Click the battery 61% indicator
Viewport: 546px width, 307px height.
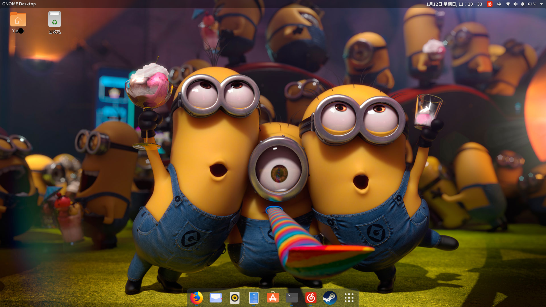click(529, 4)
